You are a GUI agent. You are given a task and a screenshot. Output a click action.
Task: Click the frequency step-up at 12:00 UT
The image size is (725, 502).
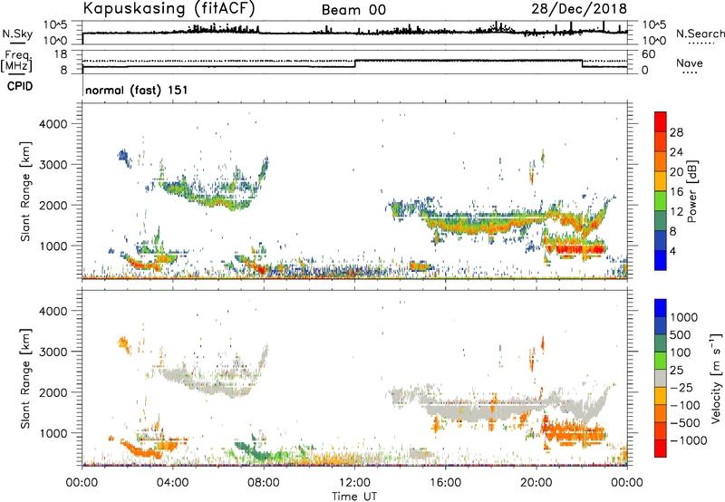pos(354,63)
